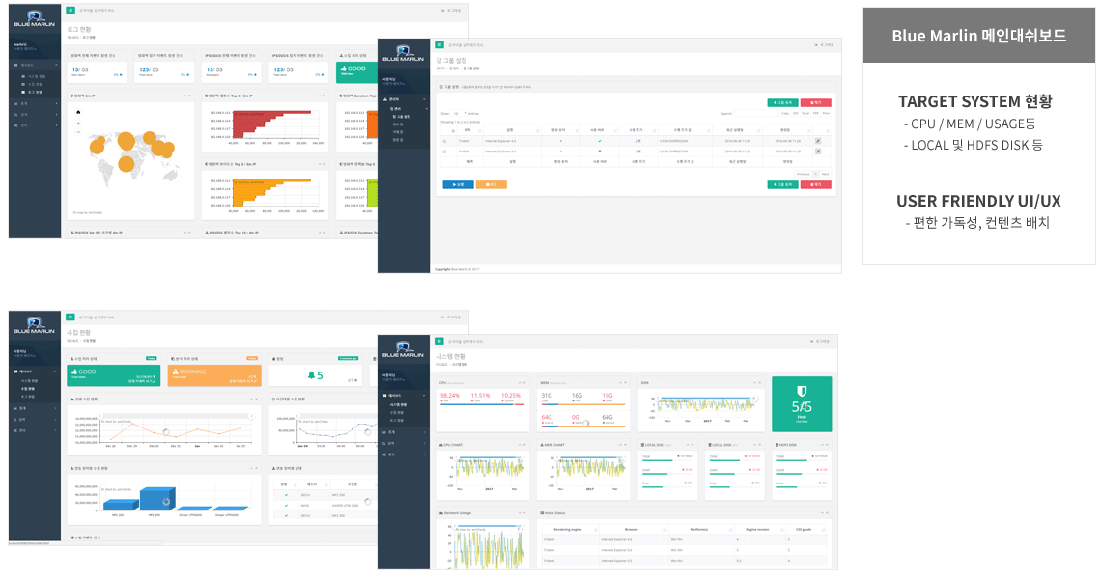Open the 검색 menu in collection status sidebar
The width and height of the screenshot is (1101, 579).
click(35, 419)
